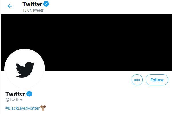Open the #BlackLivesMatter hashtag link
The height and width of the screenshot is (114, 172).
23,108
